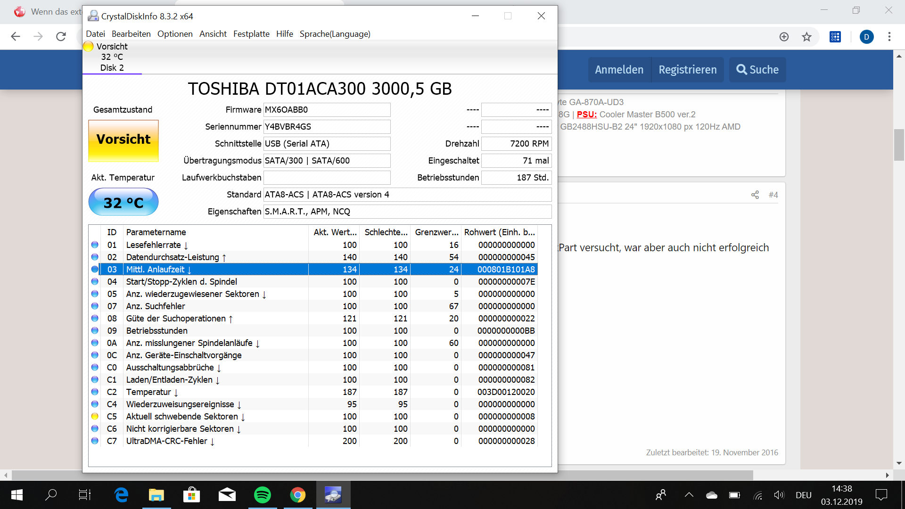Show hidden tray icons chevron
Screen dimensions: 905x509
pos(689,495)
